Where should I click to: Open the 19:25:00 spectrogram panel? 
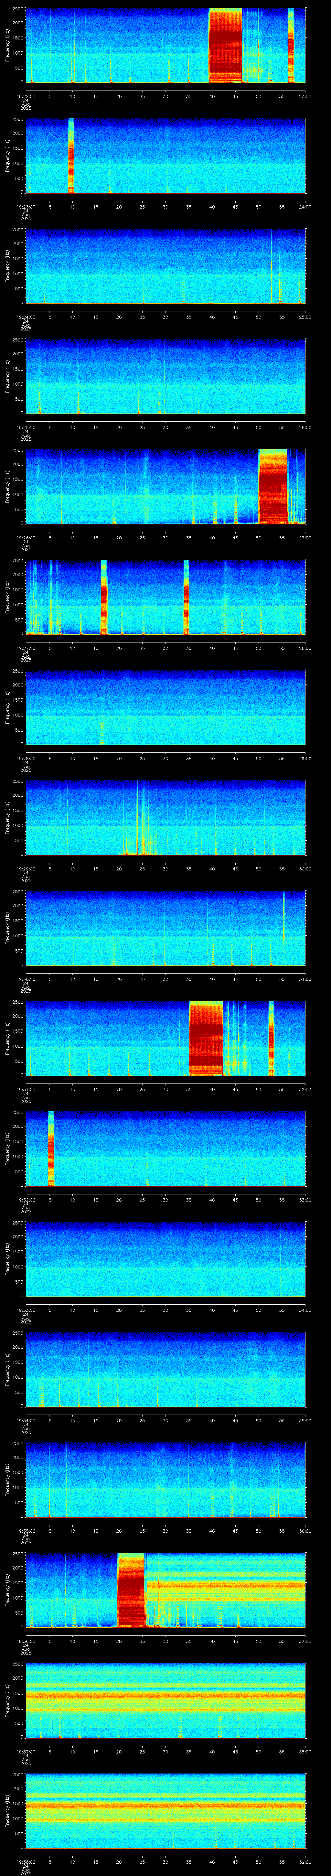click(165, 376)
